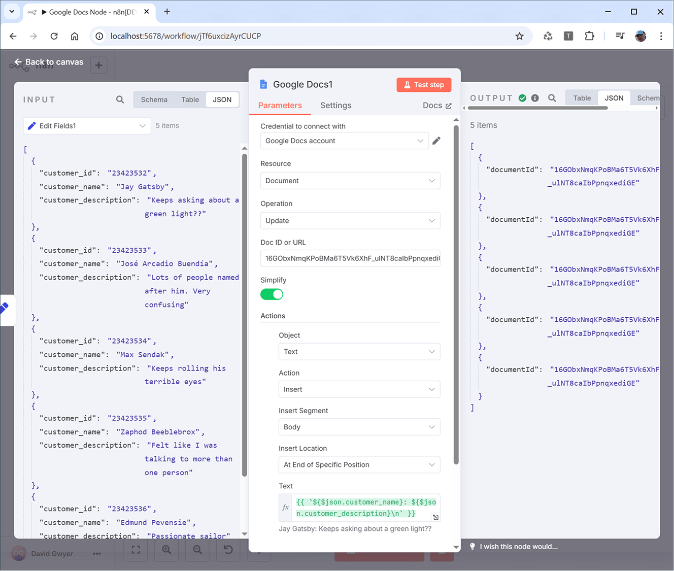Image resolution: width=674 pixels, height=571 pixels.
Task: Open the Operation dropdown
Action: click(350, 221)
